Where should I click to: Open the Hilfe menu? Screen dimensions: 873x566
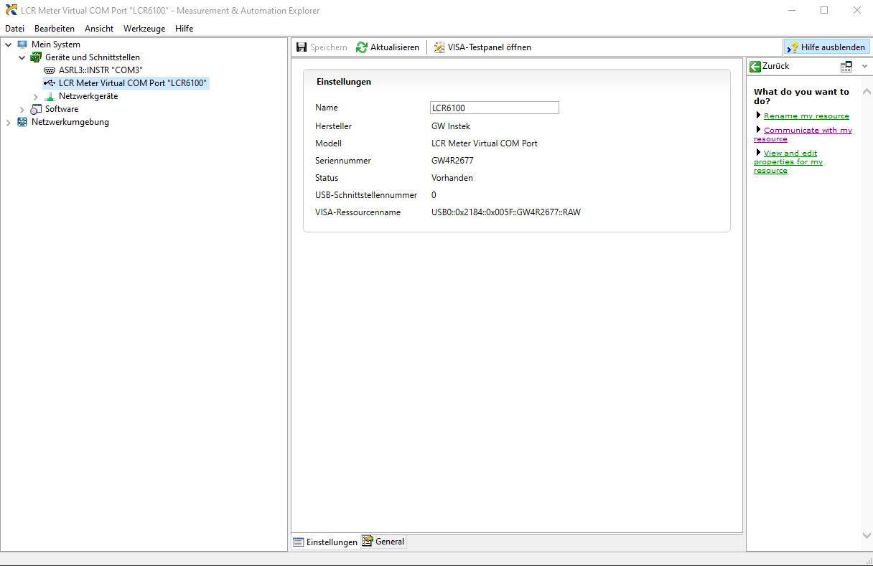(184, 29)
